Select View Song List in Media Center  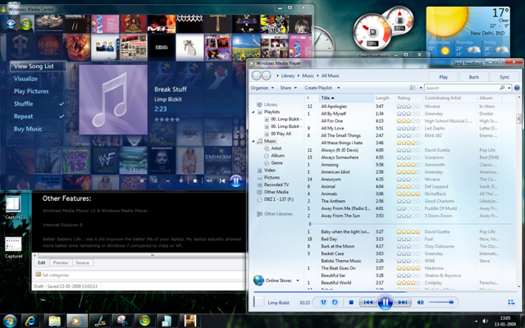click(x=39, y=66)
